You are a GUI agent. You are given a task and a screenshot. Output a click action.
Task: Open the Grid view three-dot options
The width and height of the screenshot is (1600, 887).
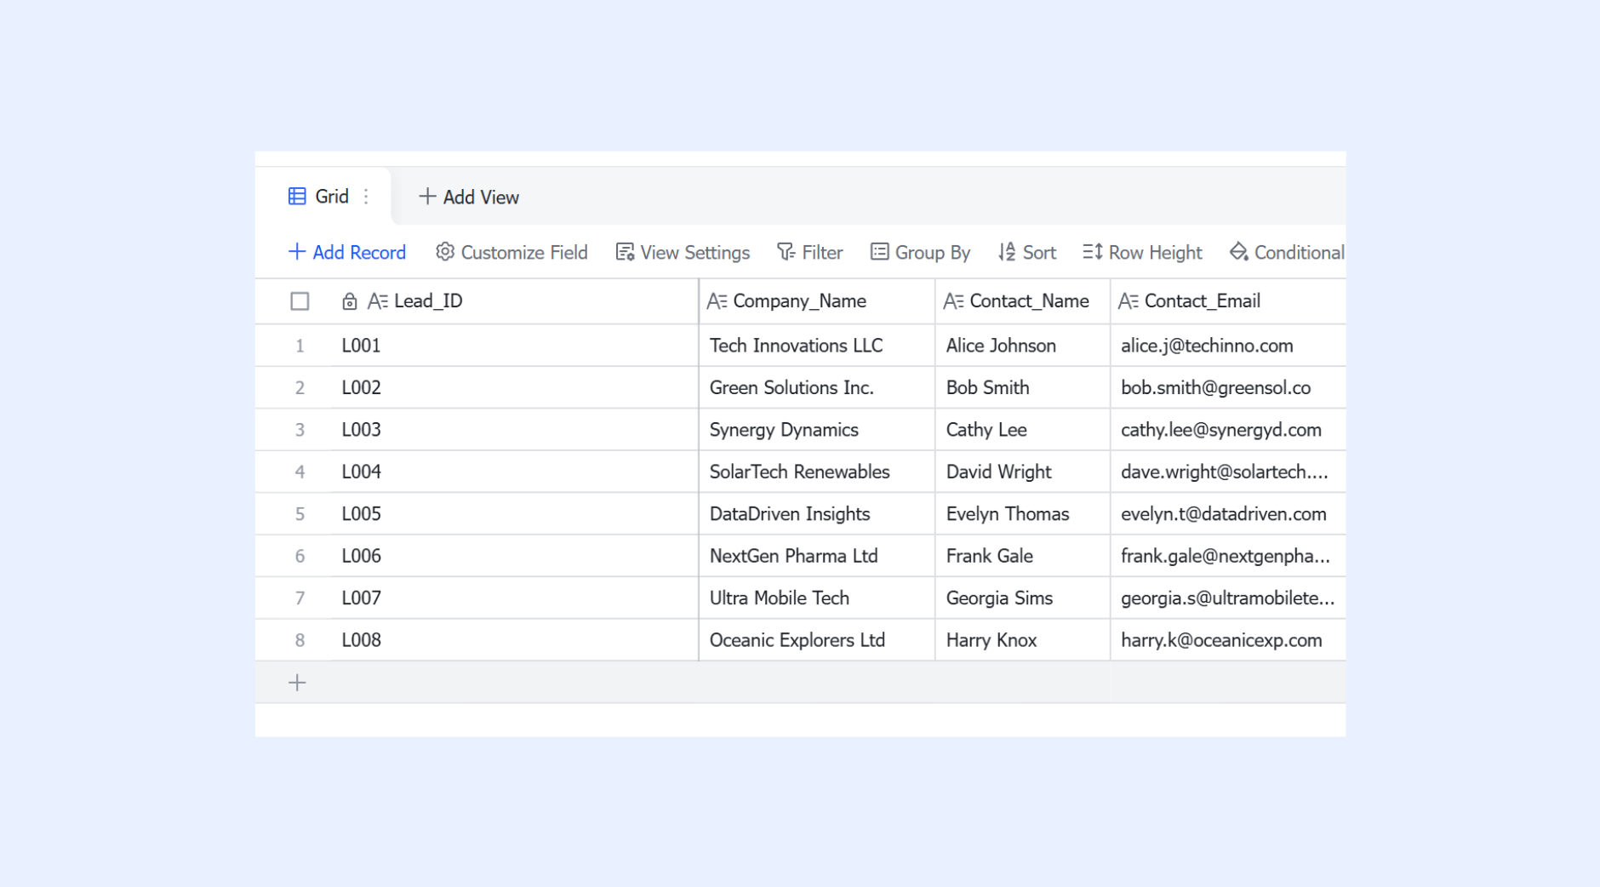point(366,197)
